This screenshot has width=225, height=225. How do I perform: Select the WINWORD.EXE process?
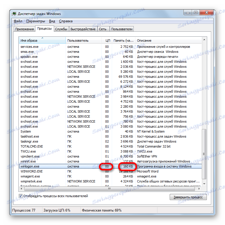[x=110, y=171]
